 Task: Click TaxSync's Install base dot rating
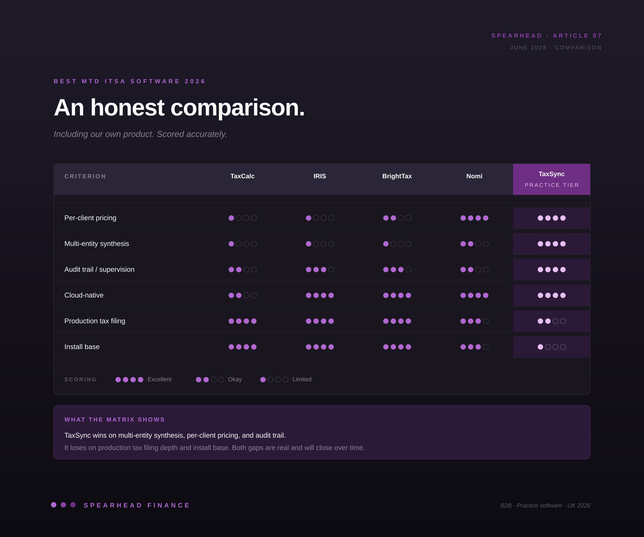[x=552, y=347]
